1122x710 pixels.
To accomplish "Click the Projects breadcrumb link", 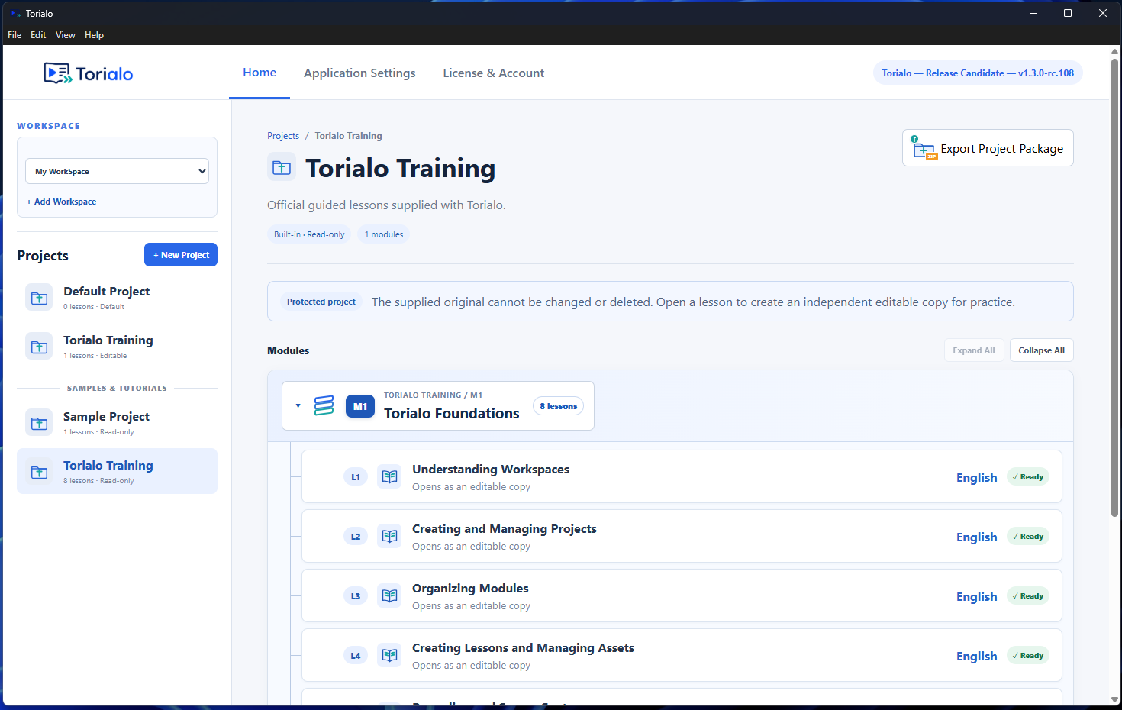I will point(283,136).
